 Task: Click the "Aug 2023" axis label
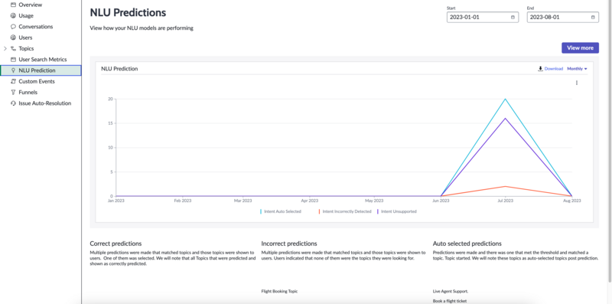click(x=571, y=201)
